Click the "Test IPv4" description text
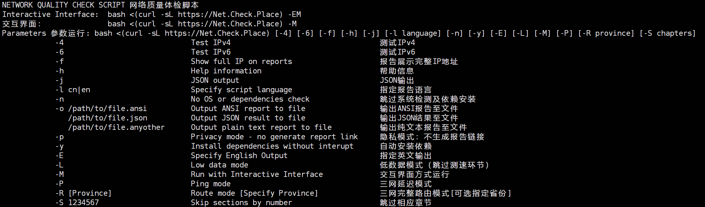The width and height of the screenshot is (705, 207). [x=211, y=43]
